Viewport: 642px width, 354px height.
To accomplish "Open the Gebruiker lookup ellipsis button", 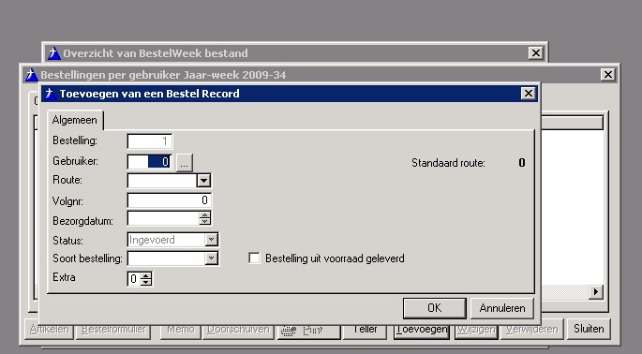I will (x=185, y=162).
